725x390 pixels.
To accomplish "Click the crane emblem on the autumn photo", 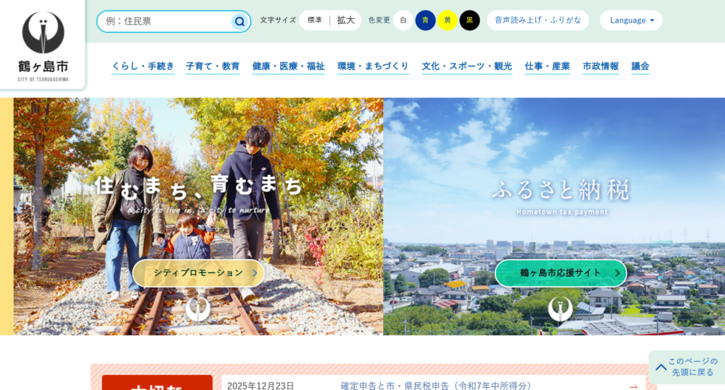I will (198, 309).
